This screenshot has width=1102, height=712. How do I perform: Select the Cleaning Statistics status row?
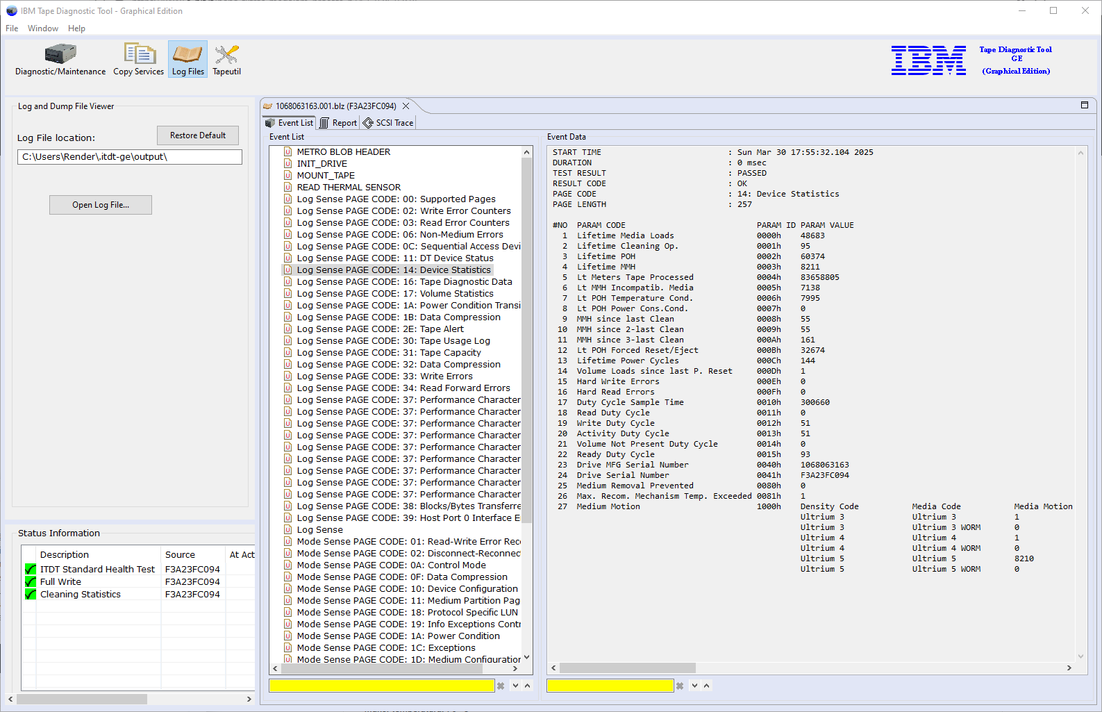pyautogui.click(x=139, y=594)
